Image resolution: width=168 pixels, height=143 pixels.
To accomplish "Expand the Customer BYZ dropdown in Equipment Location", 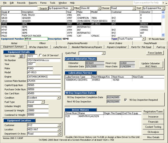I will point(59,125).
